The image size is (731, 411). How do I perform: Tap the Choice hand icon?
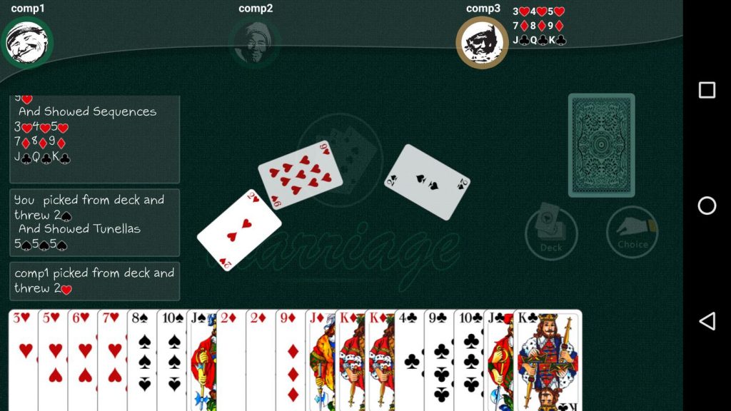(632, 232)
